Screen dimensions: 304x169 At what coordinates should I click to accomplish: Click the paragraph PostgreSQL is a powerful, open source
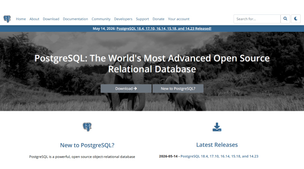coord(82,156)
